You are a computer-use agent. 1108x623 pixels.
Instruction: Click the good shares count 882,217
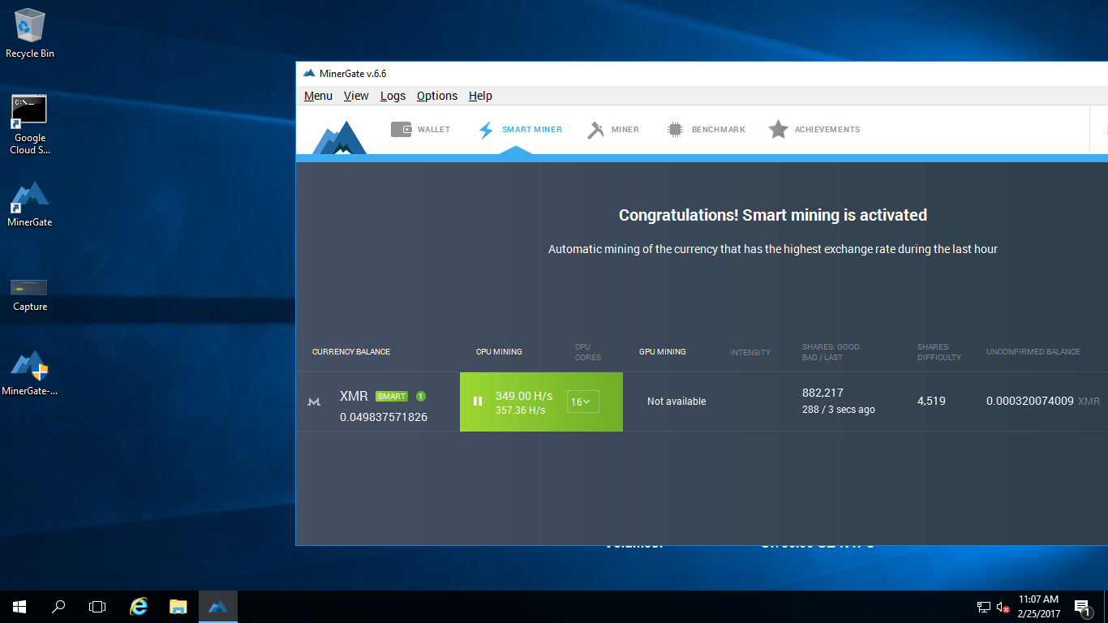click(823, 393)
